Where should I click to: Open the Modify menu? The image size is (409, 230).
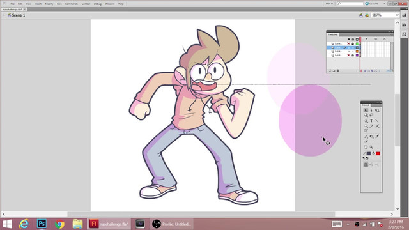49,4
